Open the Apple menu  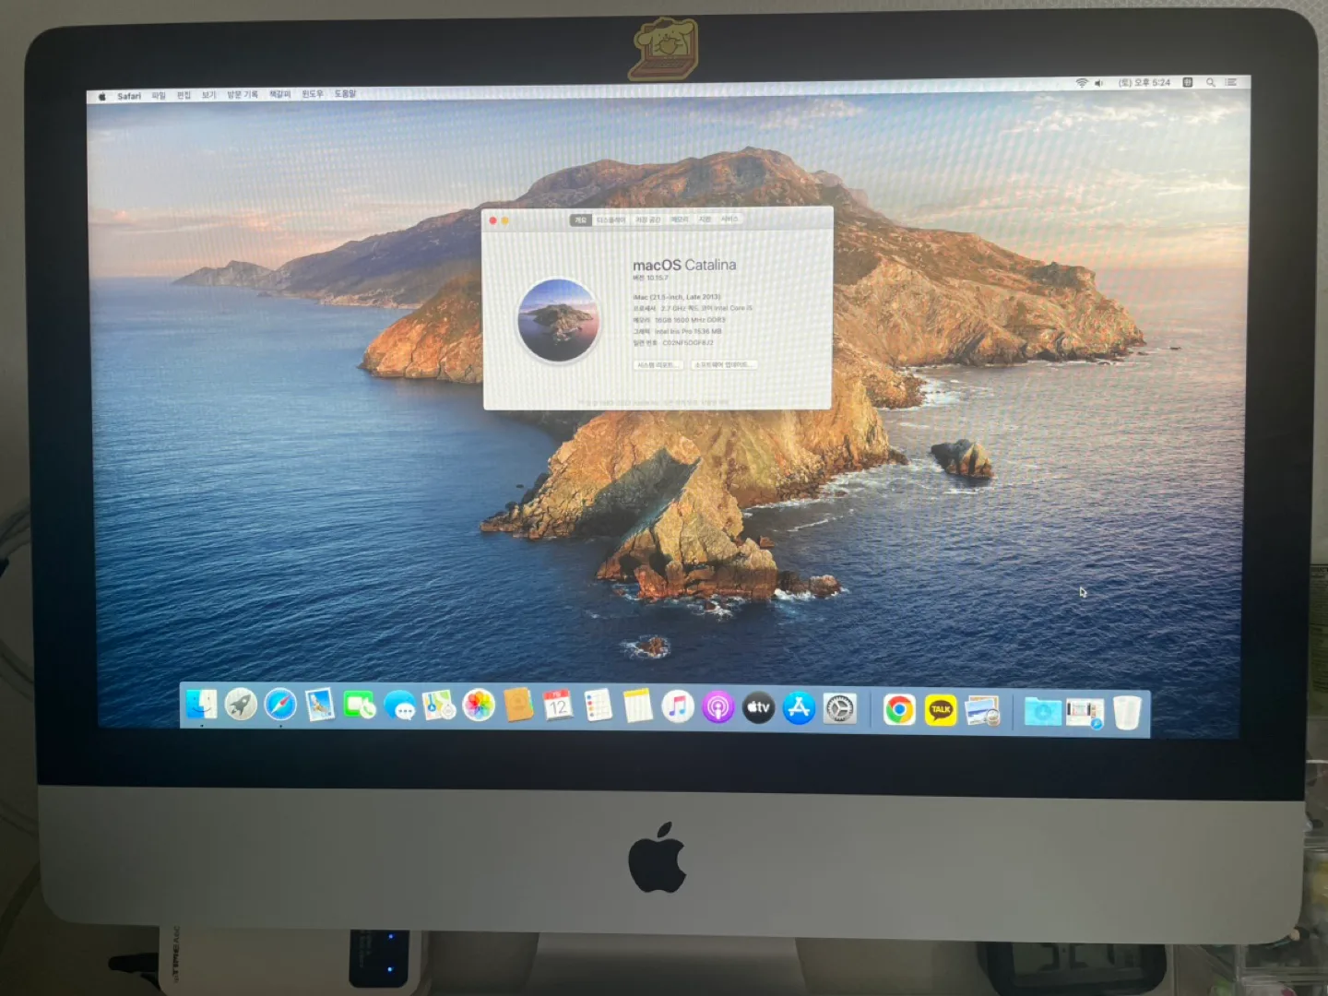(x=102, y=96)
